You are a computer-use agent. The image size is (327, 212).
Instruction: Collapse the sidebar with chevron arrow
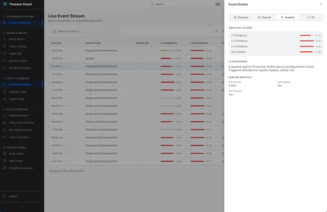point(22,207)
